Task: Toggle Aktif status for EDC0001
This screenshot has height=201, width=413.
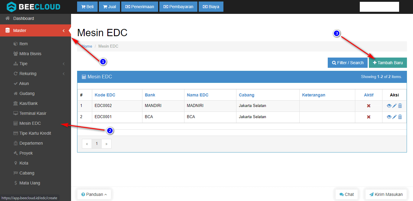Action: (369, 117)
